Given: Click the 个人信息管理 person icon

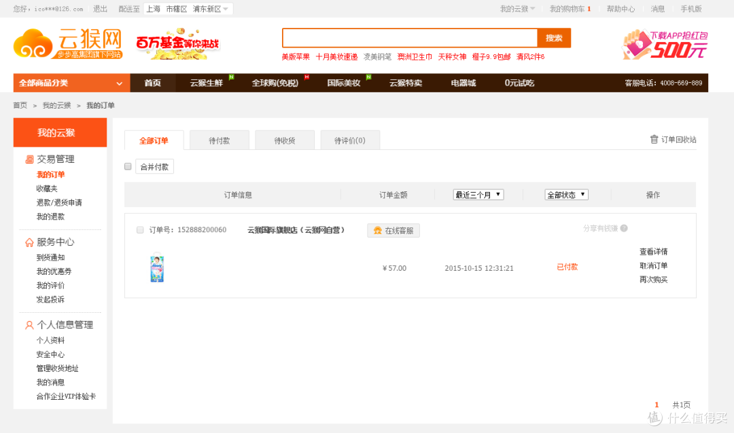Looking at the screenshot, I should pyautogui.click(x=29, y=325).
